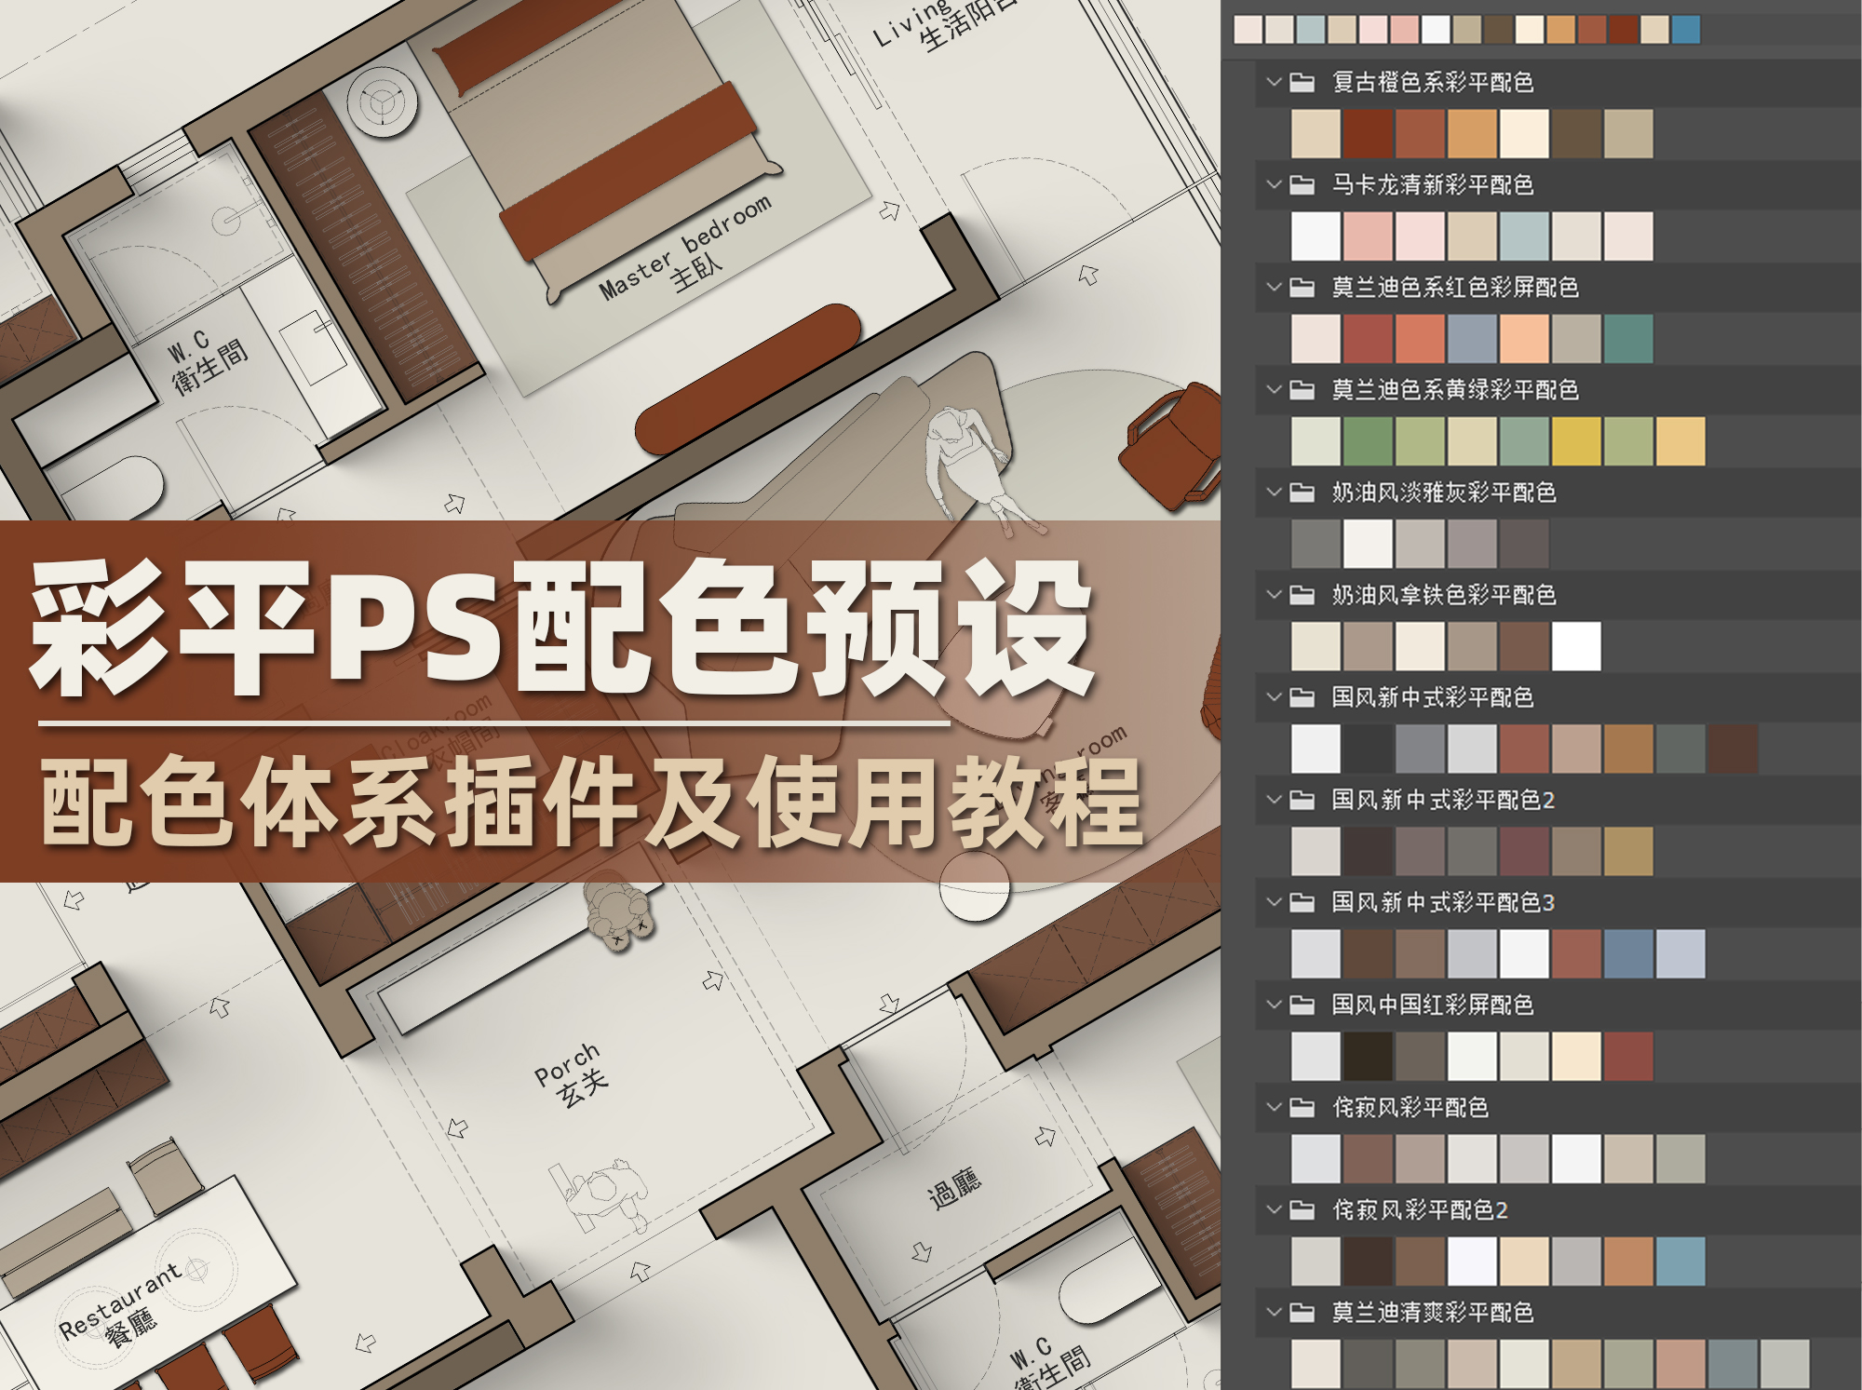Select the 复古橙色系彩平配色 group name
Image resolution: width=1862 pixels, height=1390 pixels.
pyautogui.click(x=1432, y=82)
